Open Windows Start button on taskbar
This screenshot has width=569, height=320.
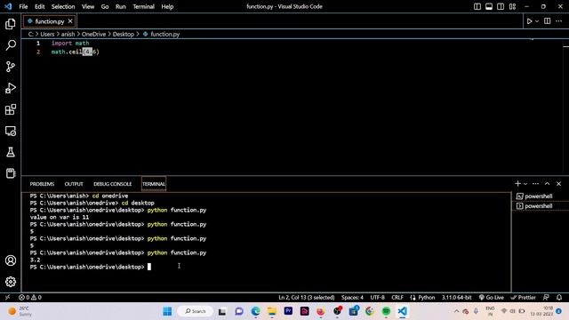167,311
